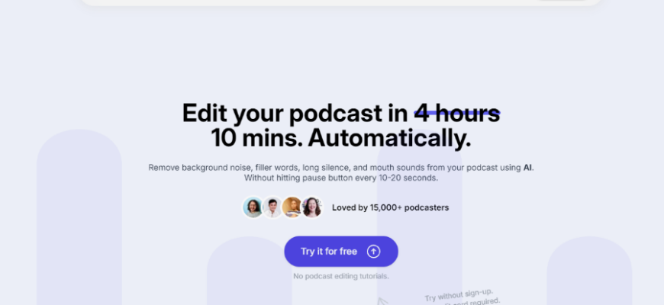664x305 pixels.
Task: Click "No podcast editing tutorials." caption
Action: point(341,276)
